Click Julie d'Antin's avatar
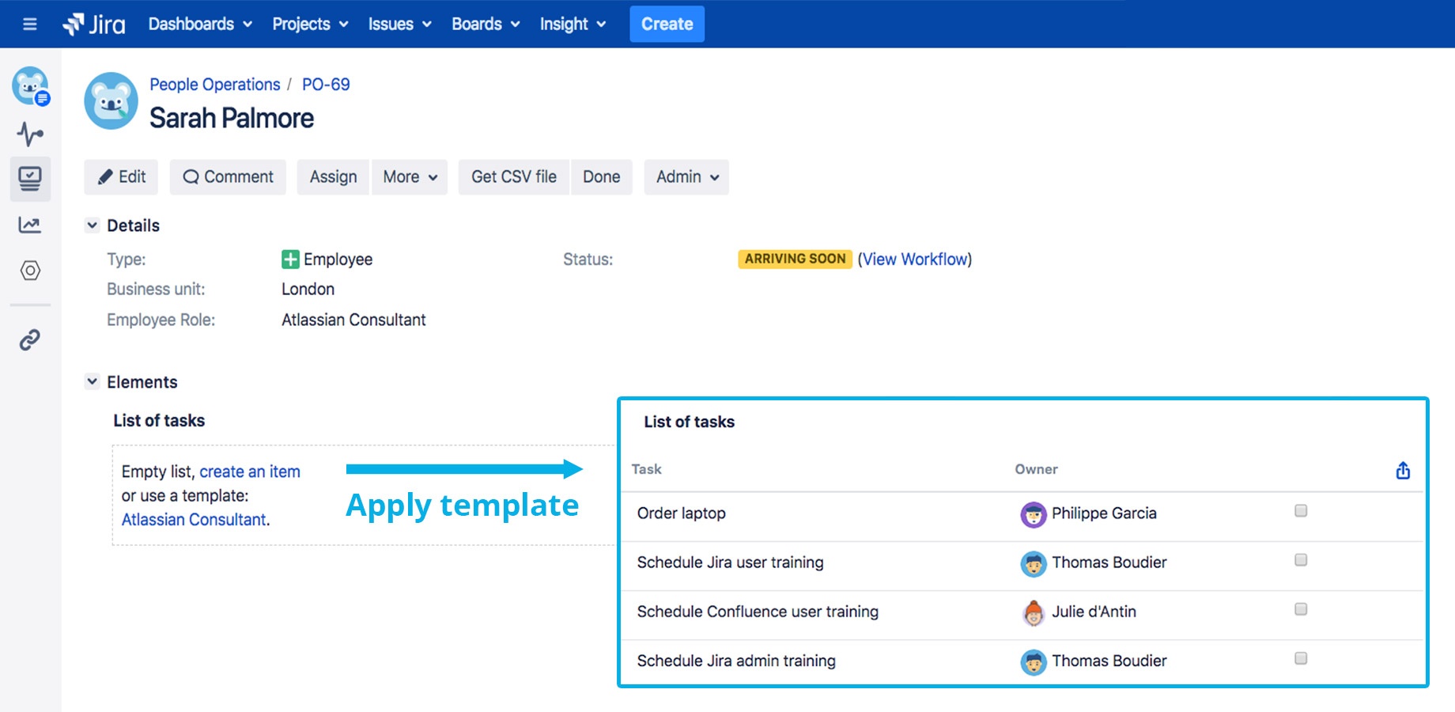1455x712 pixels. coord(1033,612)
